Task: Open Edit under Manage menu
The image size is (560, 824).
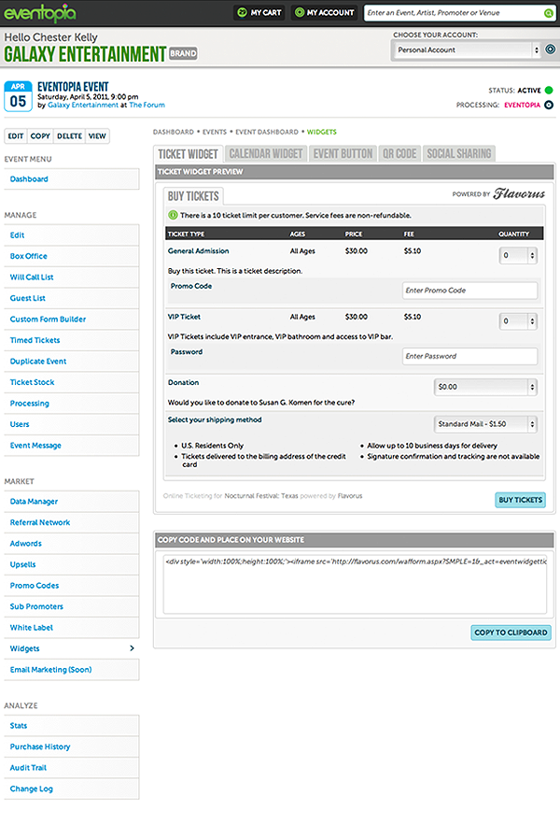Action: coord(71,235)
